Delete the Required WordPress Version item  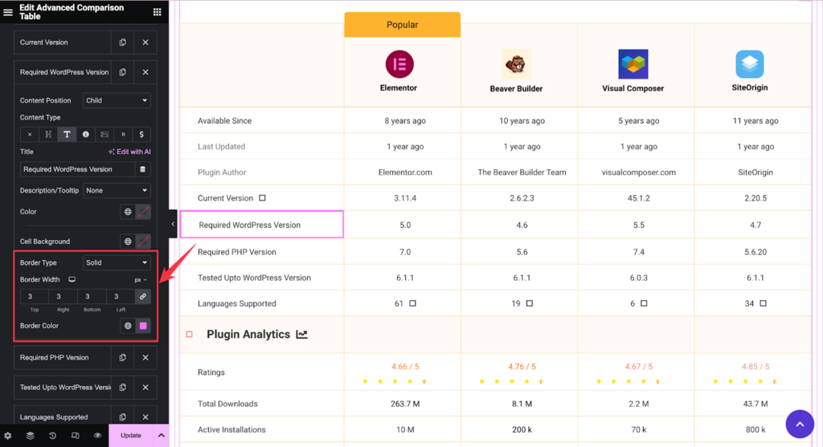[145, 72]
